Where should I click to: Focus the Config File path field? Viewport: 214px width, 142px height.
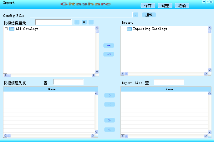[x=81, y=15]
